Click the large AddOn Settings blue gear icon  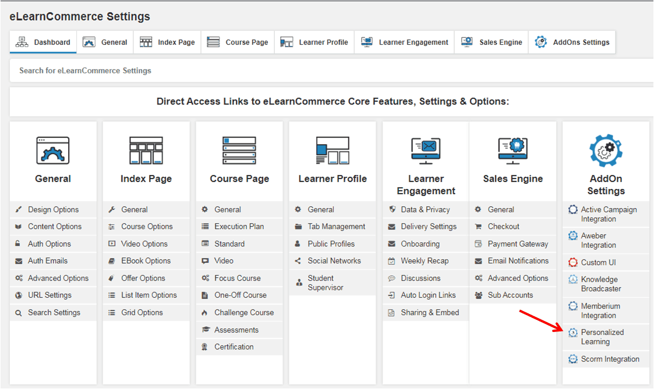[x=606, y=151]
